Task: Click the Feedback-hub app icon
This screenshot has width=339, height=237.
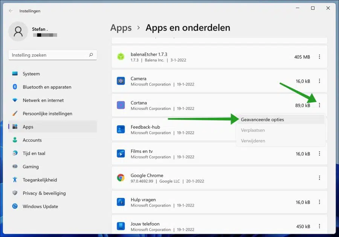Action: (x=121, y=129)
